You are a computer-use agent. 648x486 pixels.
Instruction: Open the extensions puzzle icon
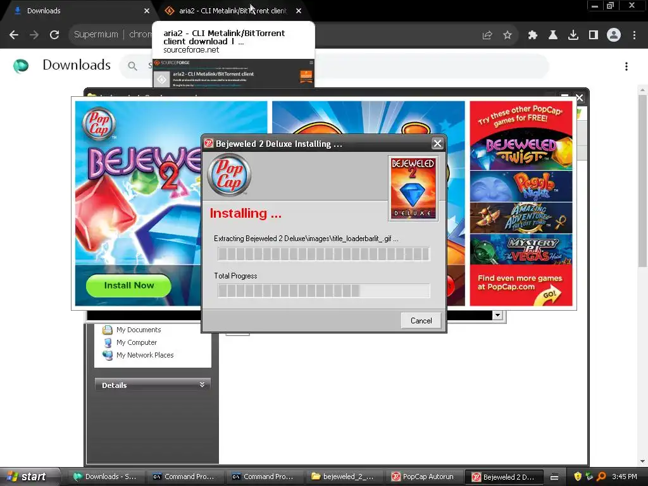click(533, 35)
